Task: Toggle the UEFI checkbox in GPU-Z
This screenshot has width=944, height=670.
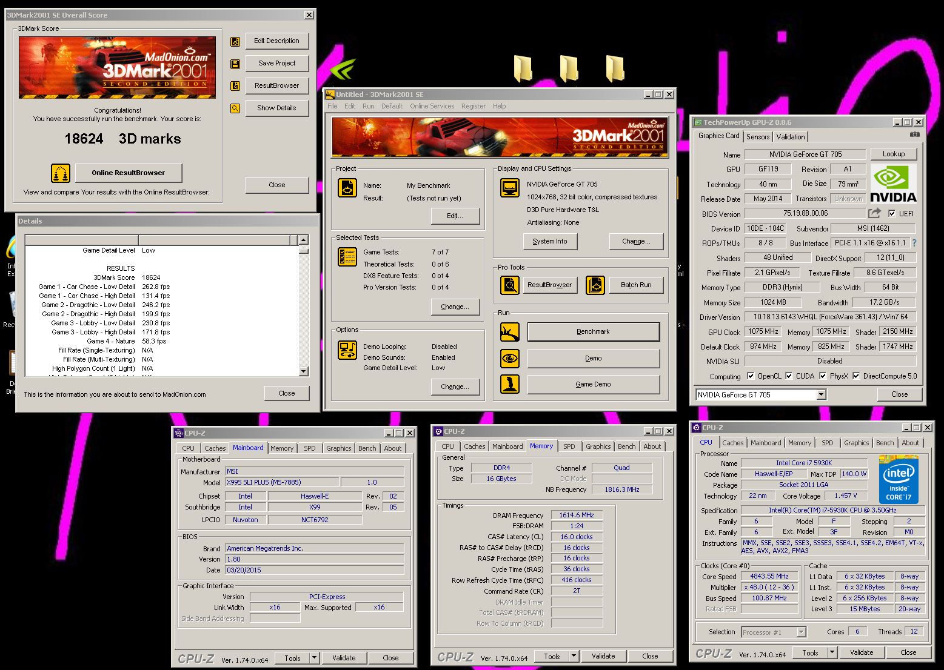Action: [892, 213]
